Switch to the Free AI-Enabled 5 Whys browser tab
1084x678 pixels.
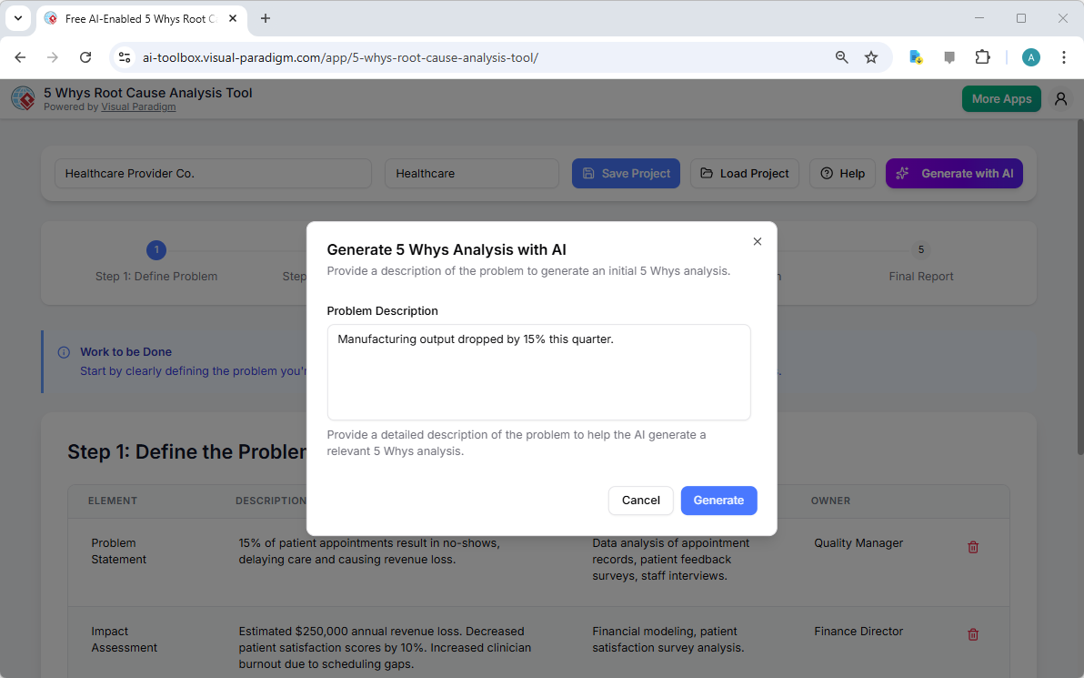click(136, 18)
